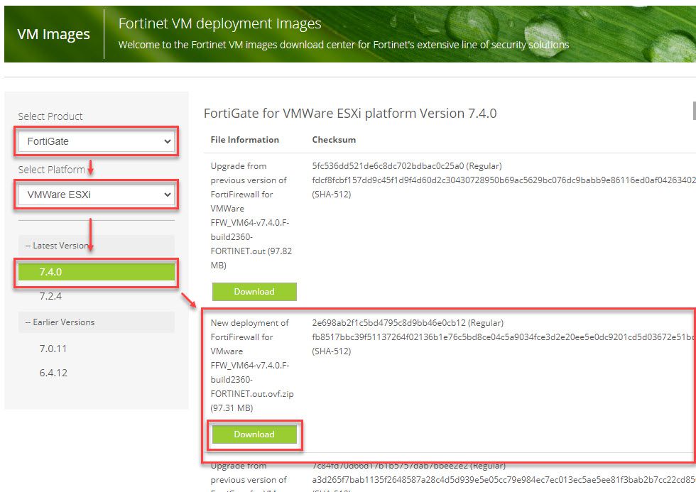Screen dimensions: 696x492
Task: Click the 'Fortinet VM deployment Images' banner title
Action: [219, 23]
